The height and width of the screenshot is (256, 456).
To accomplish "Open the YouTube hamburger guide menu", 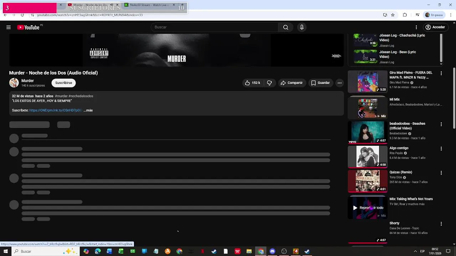I will click(x=9, y=27).
